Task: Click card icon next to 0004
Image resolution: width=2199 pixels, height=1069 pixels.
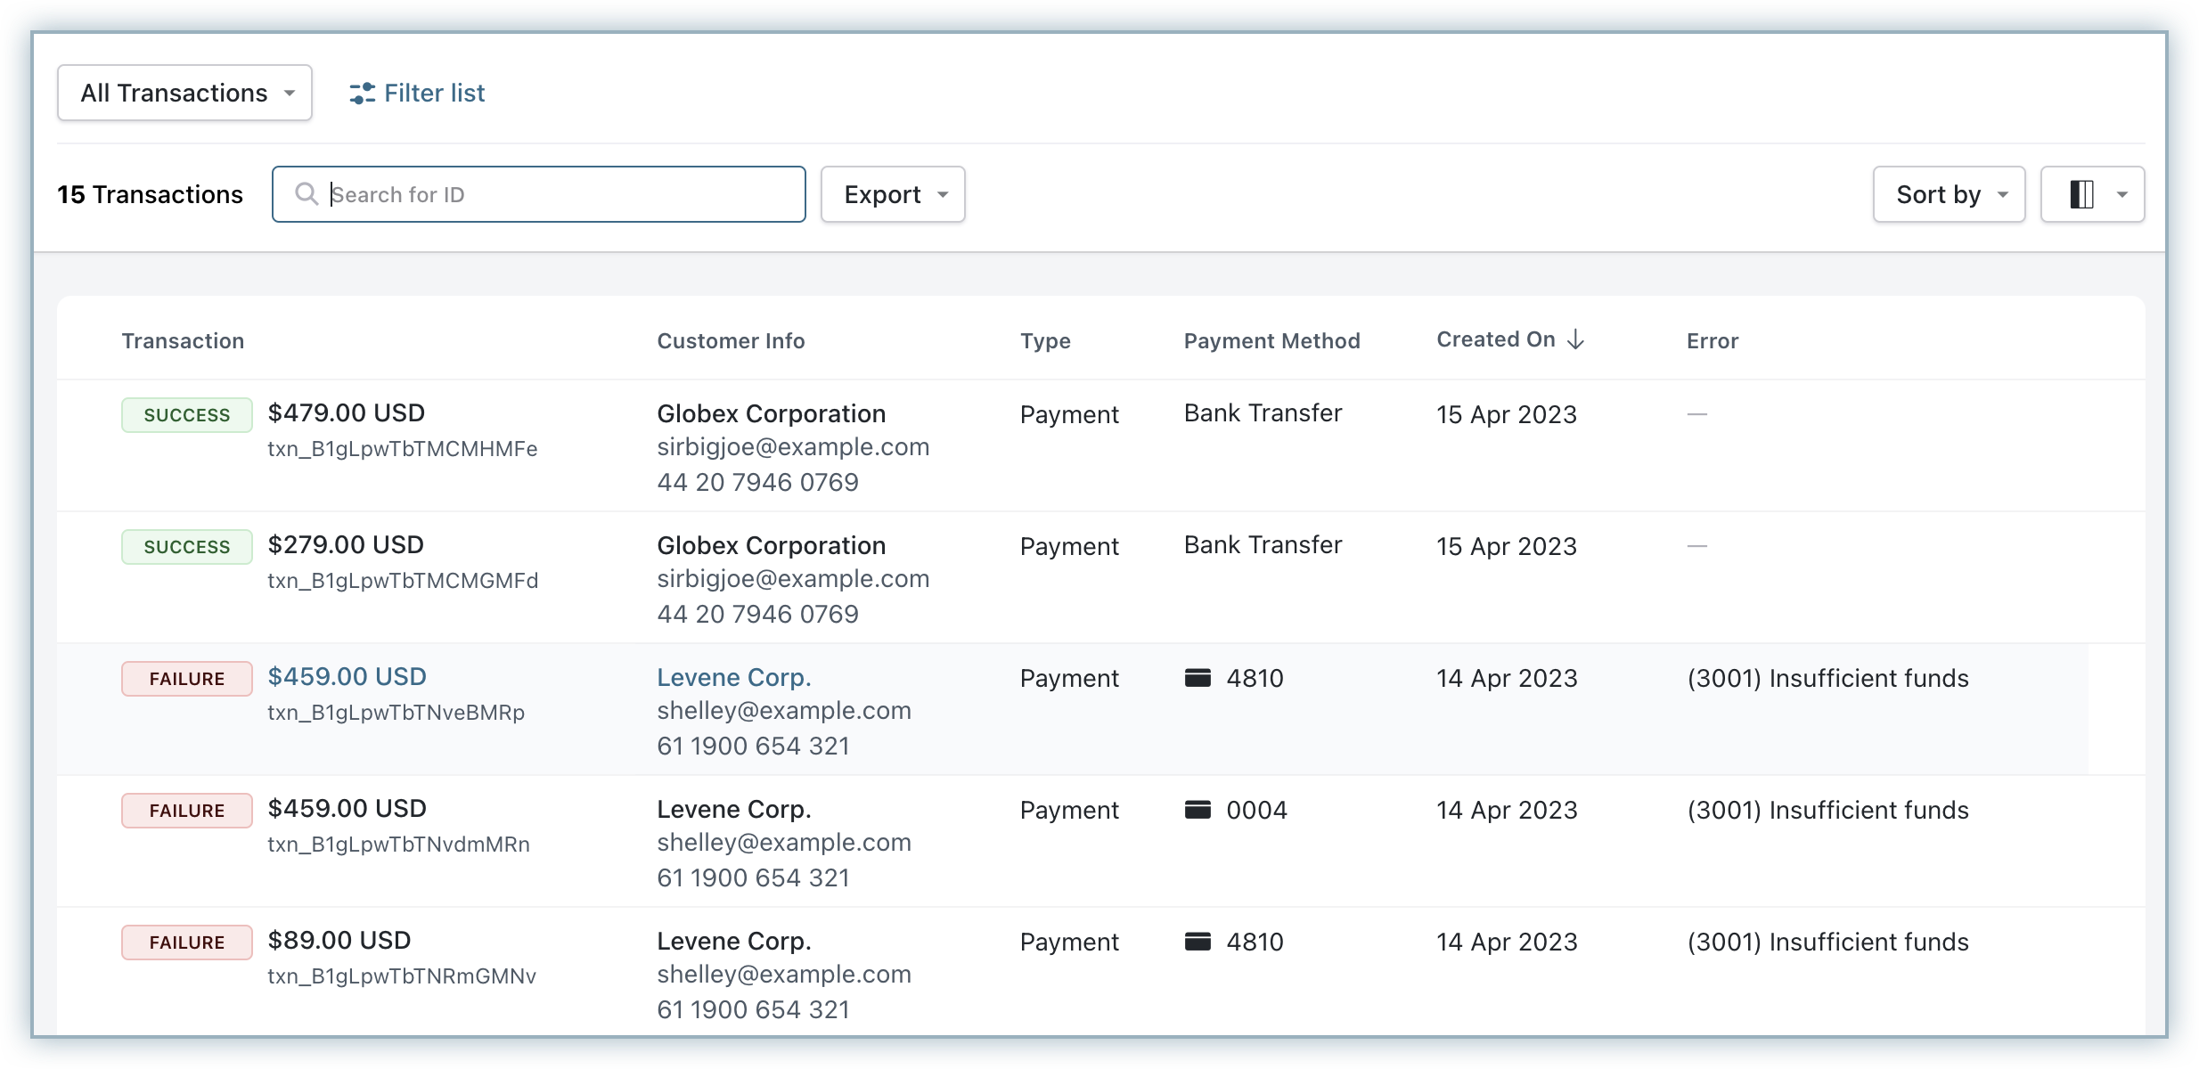Action: pos(1198,810)
